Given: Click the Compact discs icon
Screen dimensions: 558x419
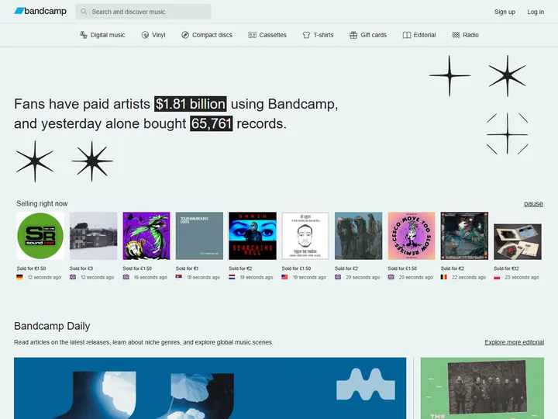Looking at the screenshot, I should click(x=185, y=35).
